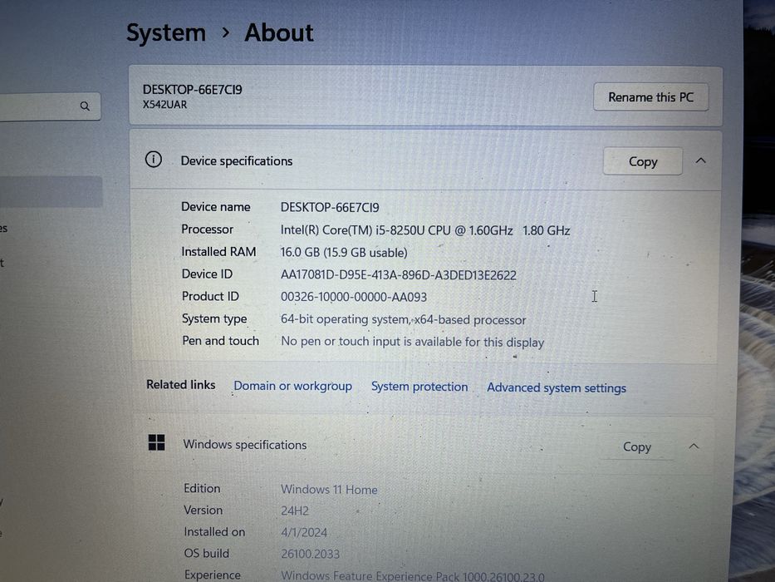This screenshot has height=582, width=775.
Task: Click the Windows Feature Experience Pack value
Action: click(412, 576)
